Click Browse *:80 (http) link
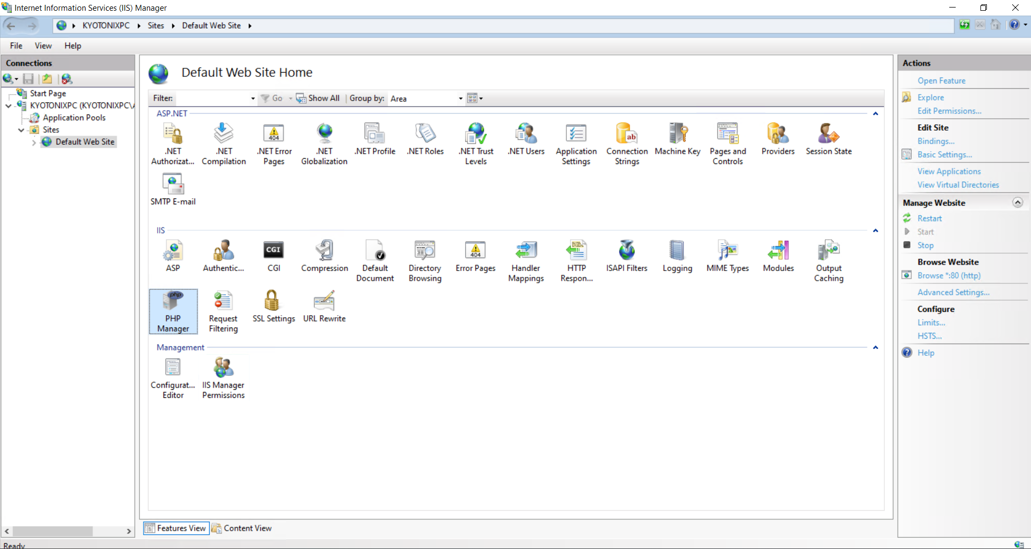 point(949,275)
